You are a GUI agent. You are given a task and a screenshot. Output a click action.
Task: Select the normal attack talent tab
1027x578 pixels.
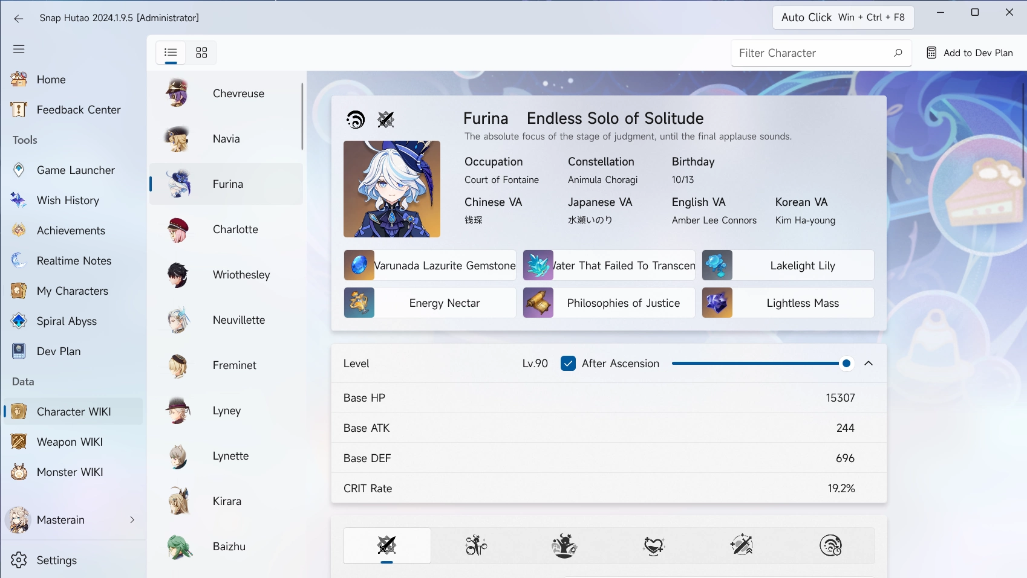tap(387, 545)
